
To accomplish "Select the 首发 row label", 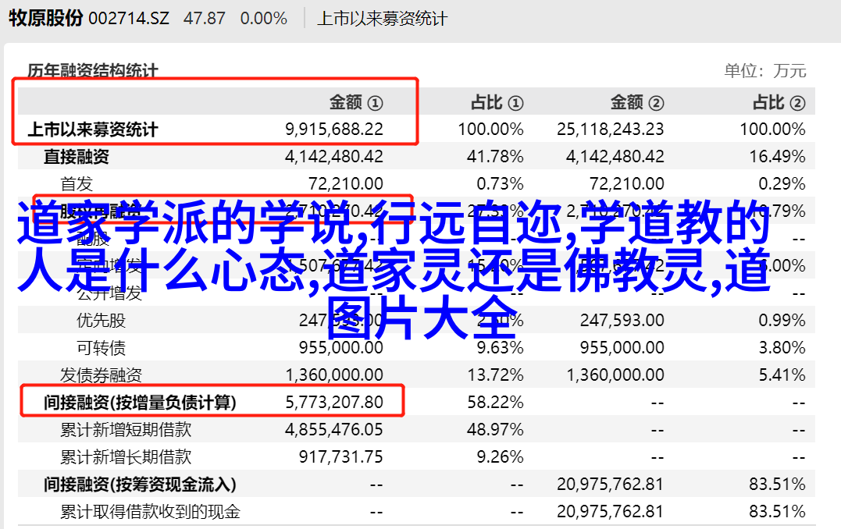I will (x=77, y=184).
